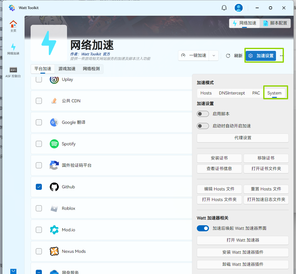The image size is (296, 274).
Task: Click the 代理设置 button
Action: [243, 138]
